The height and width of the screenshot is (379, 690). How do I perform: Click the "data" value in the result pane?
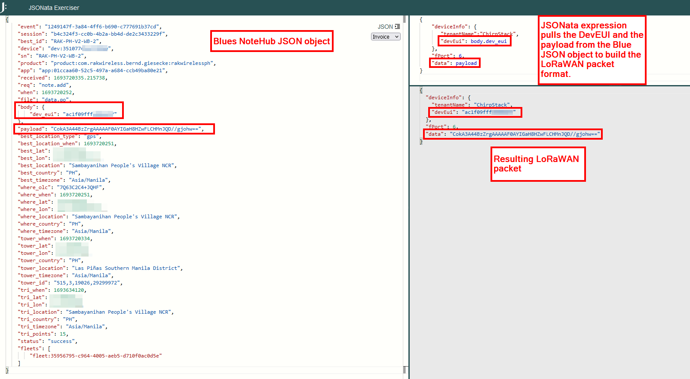click(x=524, y=134)
